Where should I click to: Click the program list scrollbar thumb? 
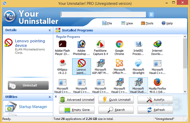click(185, 54)
